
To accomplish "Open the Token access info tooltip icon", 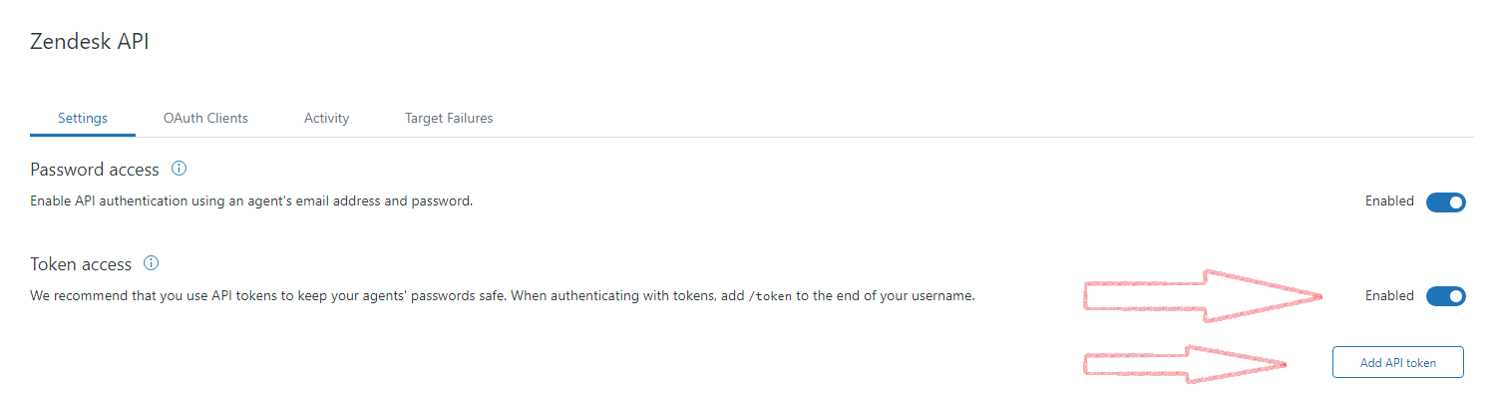I will (x=152, y=263).
